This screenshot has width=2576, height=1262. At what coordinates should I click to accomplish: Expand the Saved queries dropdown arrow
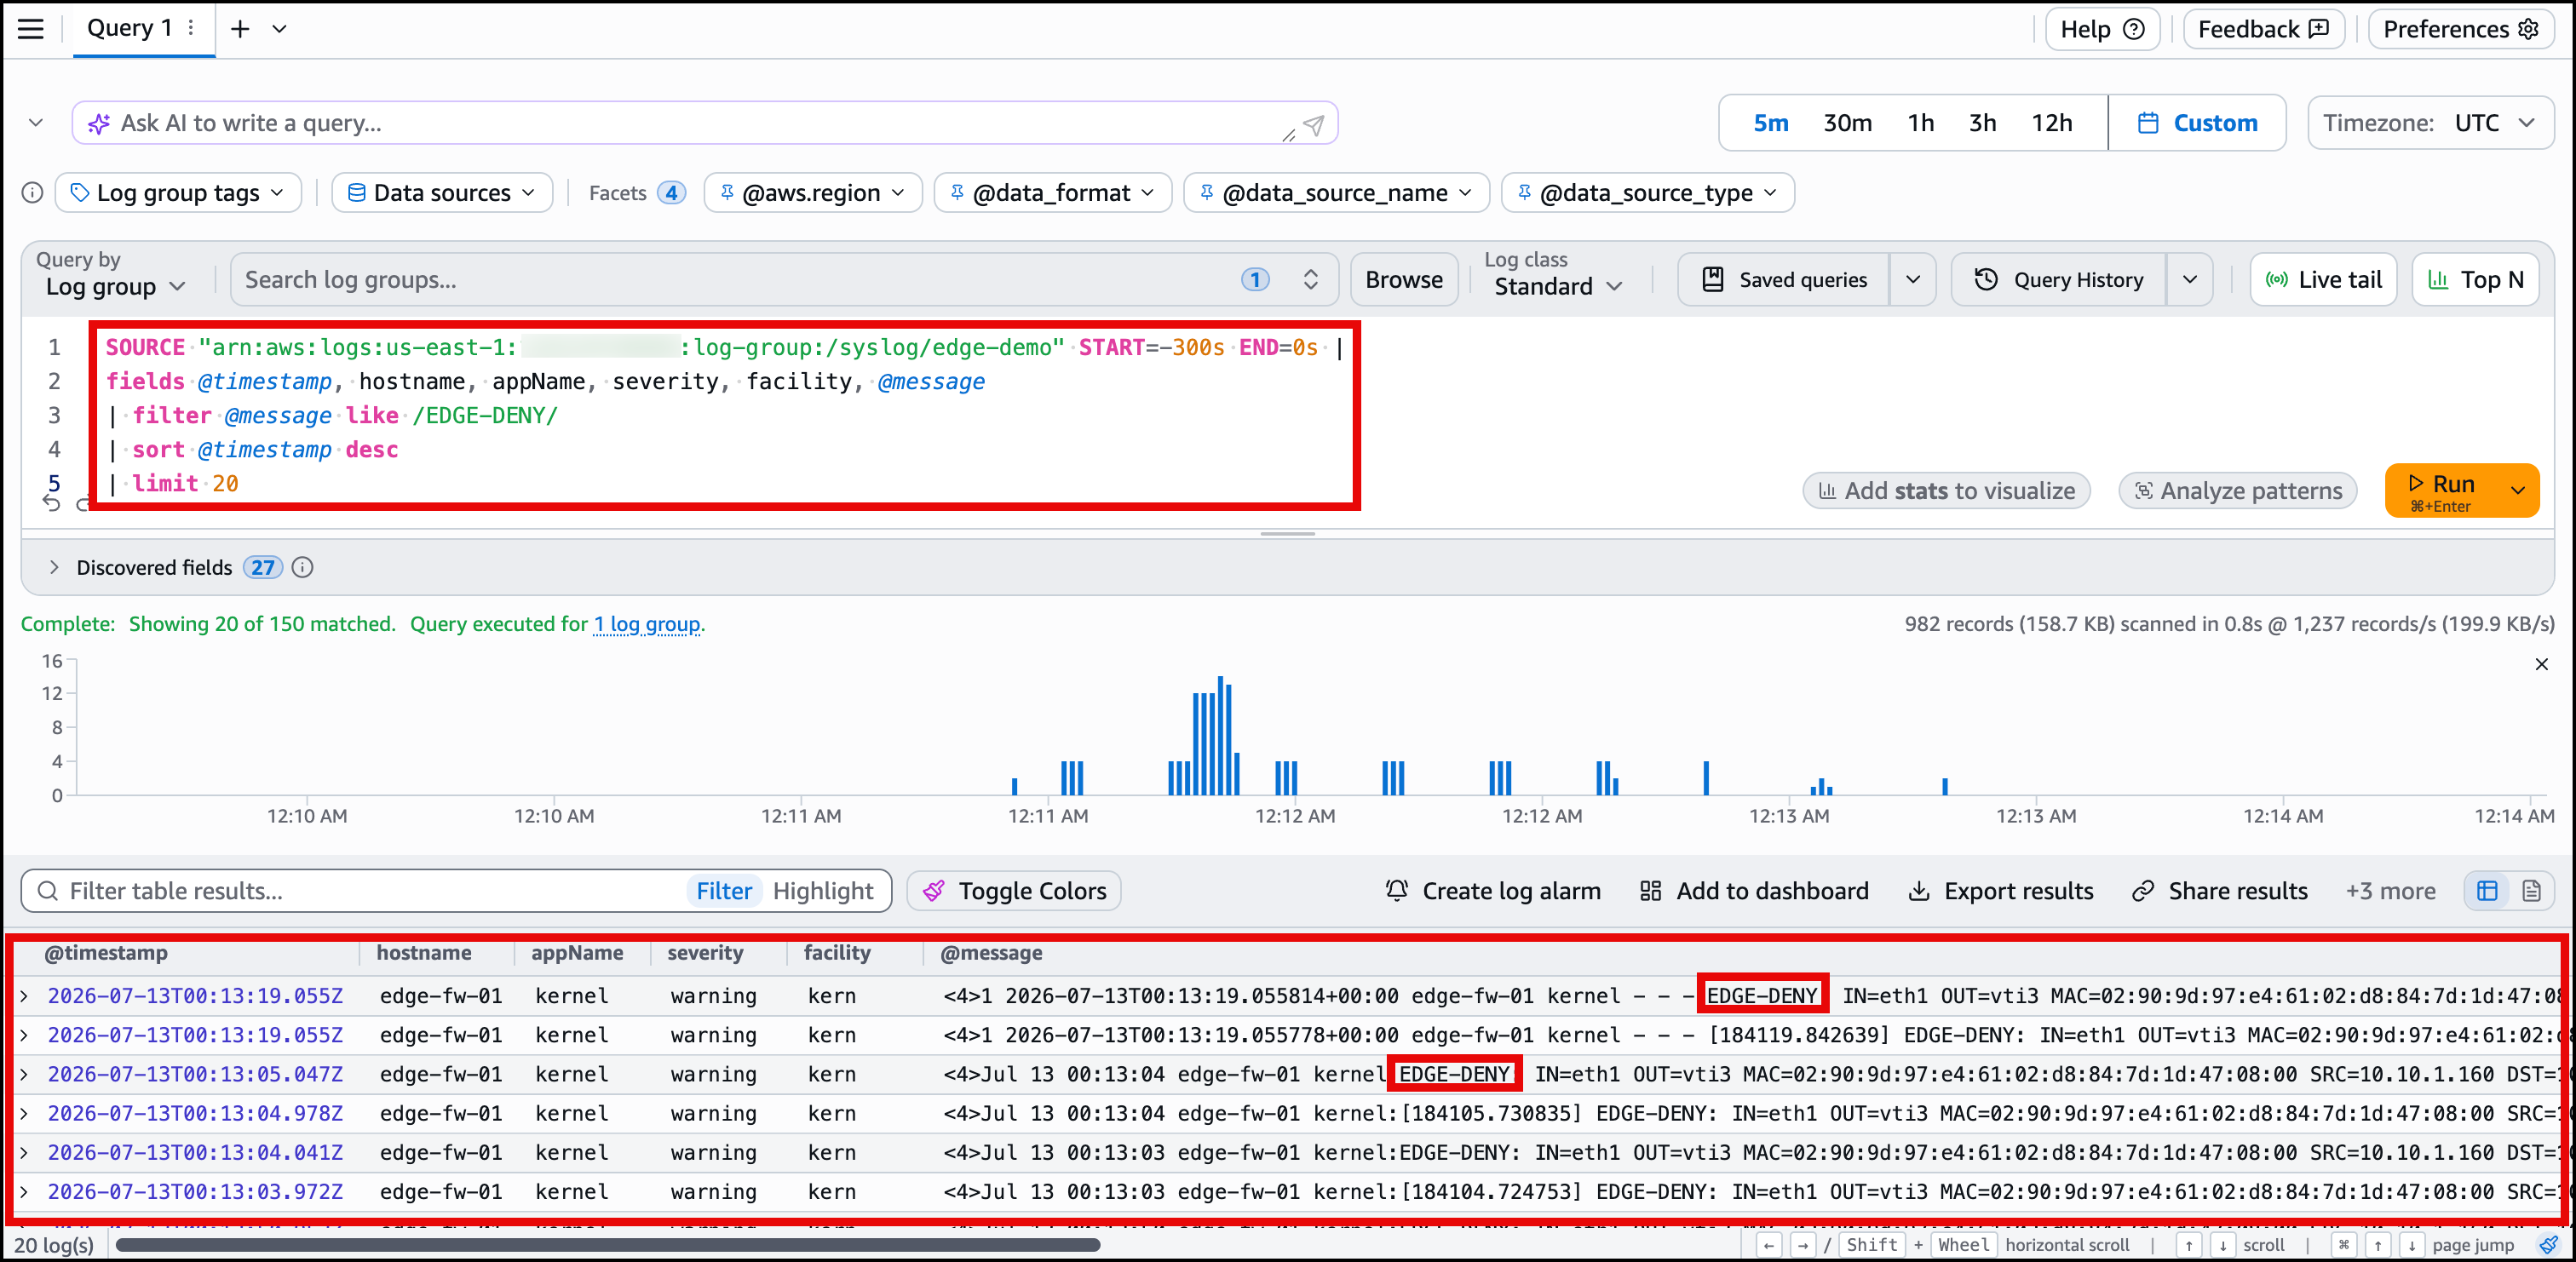click(1913, 279)
